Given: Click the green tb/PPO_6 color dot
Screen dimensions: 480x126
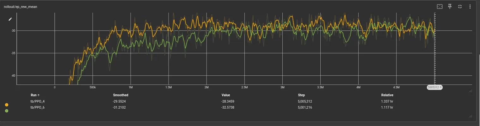Looking at the screenshot, I should click(7, 111).
